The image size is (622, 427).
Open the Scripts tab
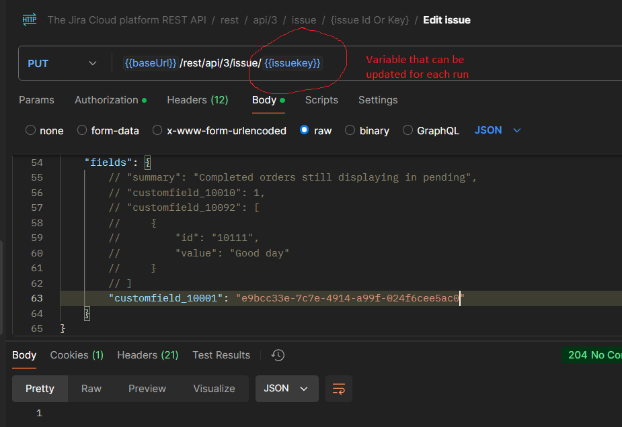click(321, 100)
